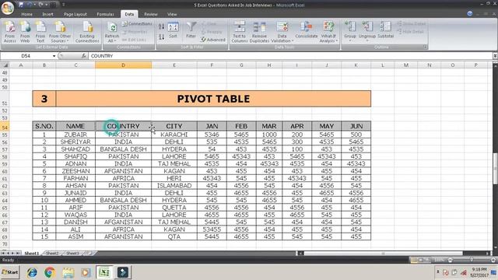Click the ISLAMABAD city cell
Screen dimensions: 498x280
(174, 185)
